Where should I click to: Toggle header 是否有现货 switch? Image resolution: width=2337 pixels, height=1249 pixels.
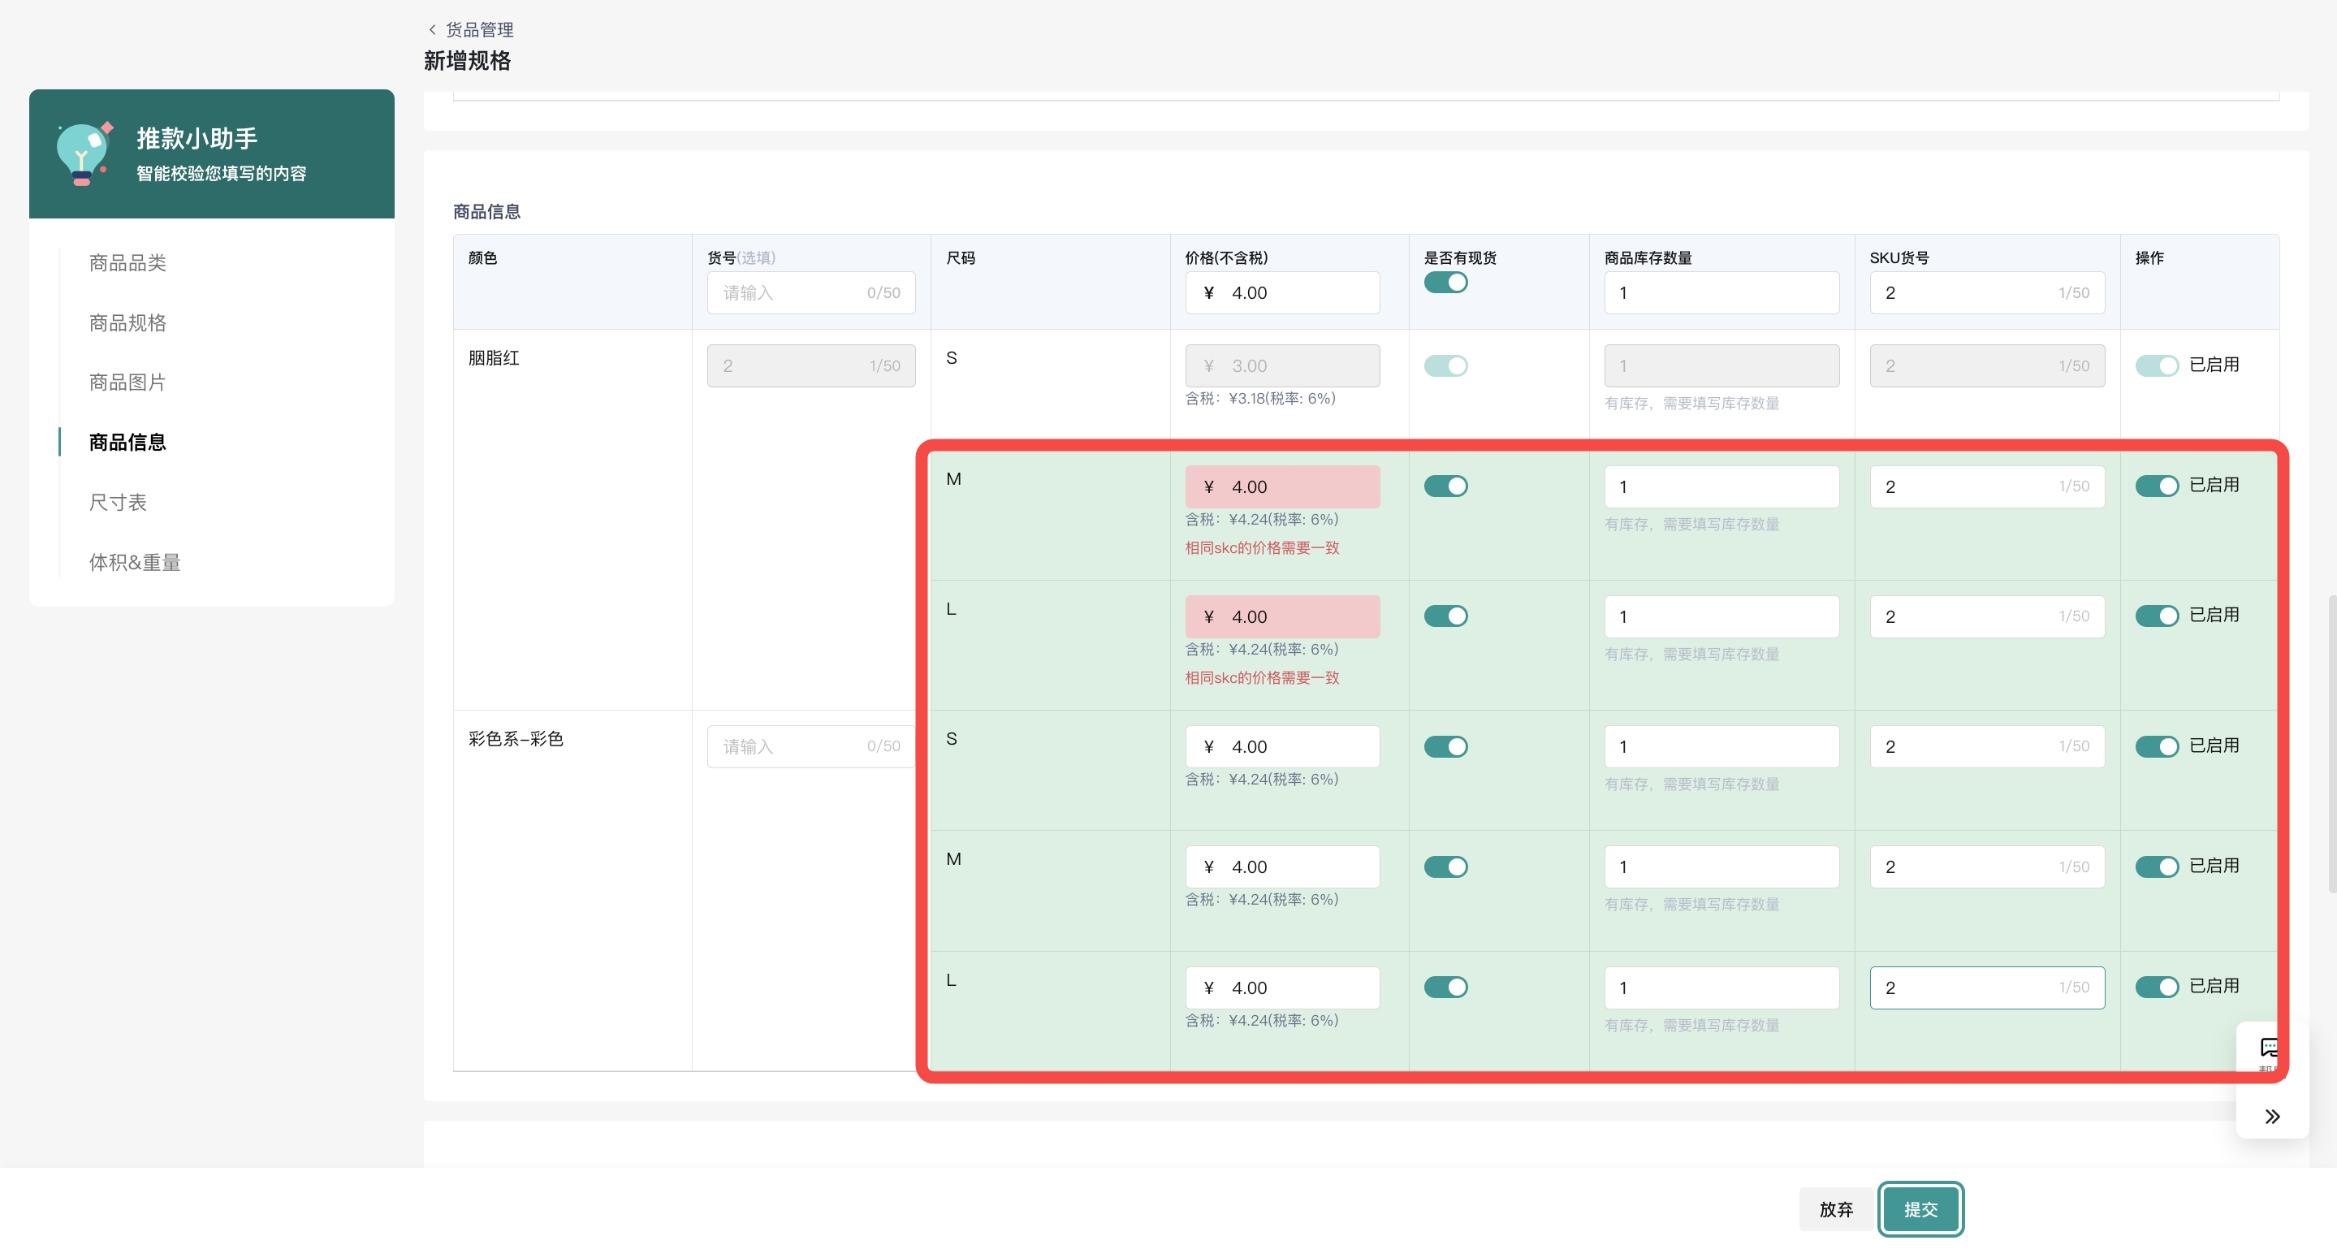(1446, 283)
